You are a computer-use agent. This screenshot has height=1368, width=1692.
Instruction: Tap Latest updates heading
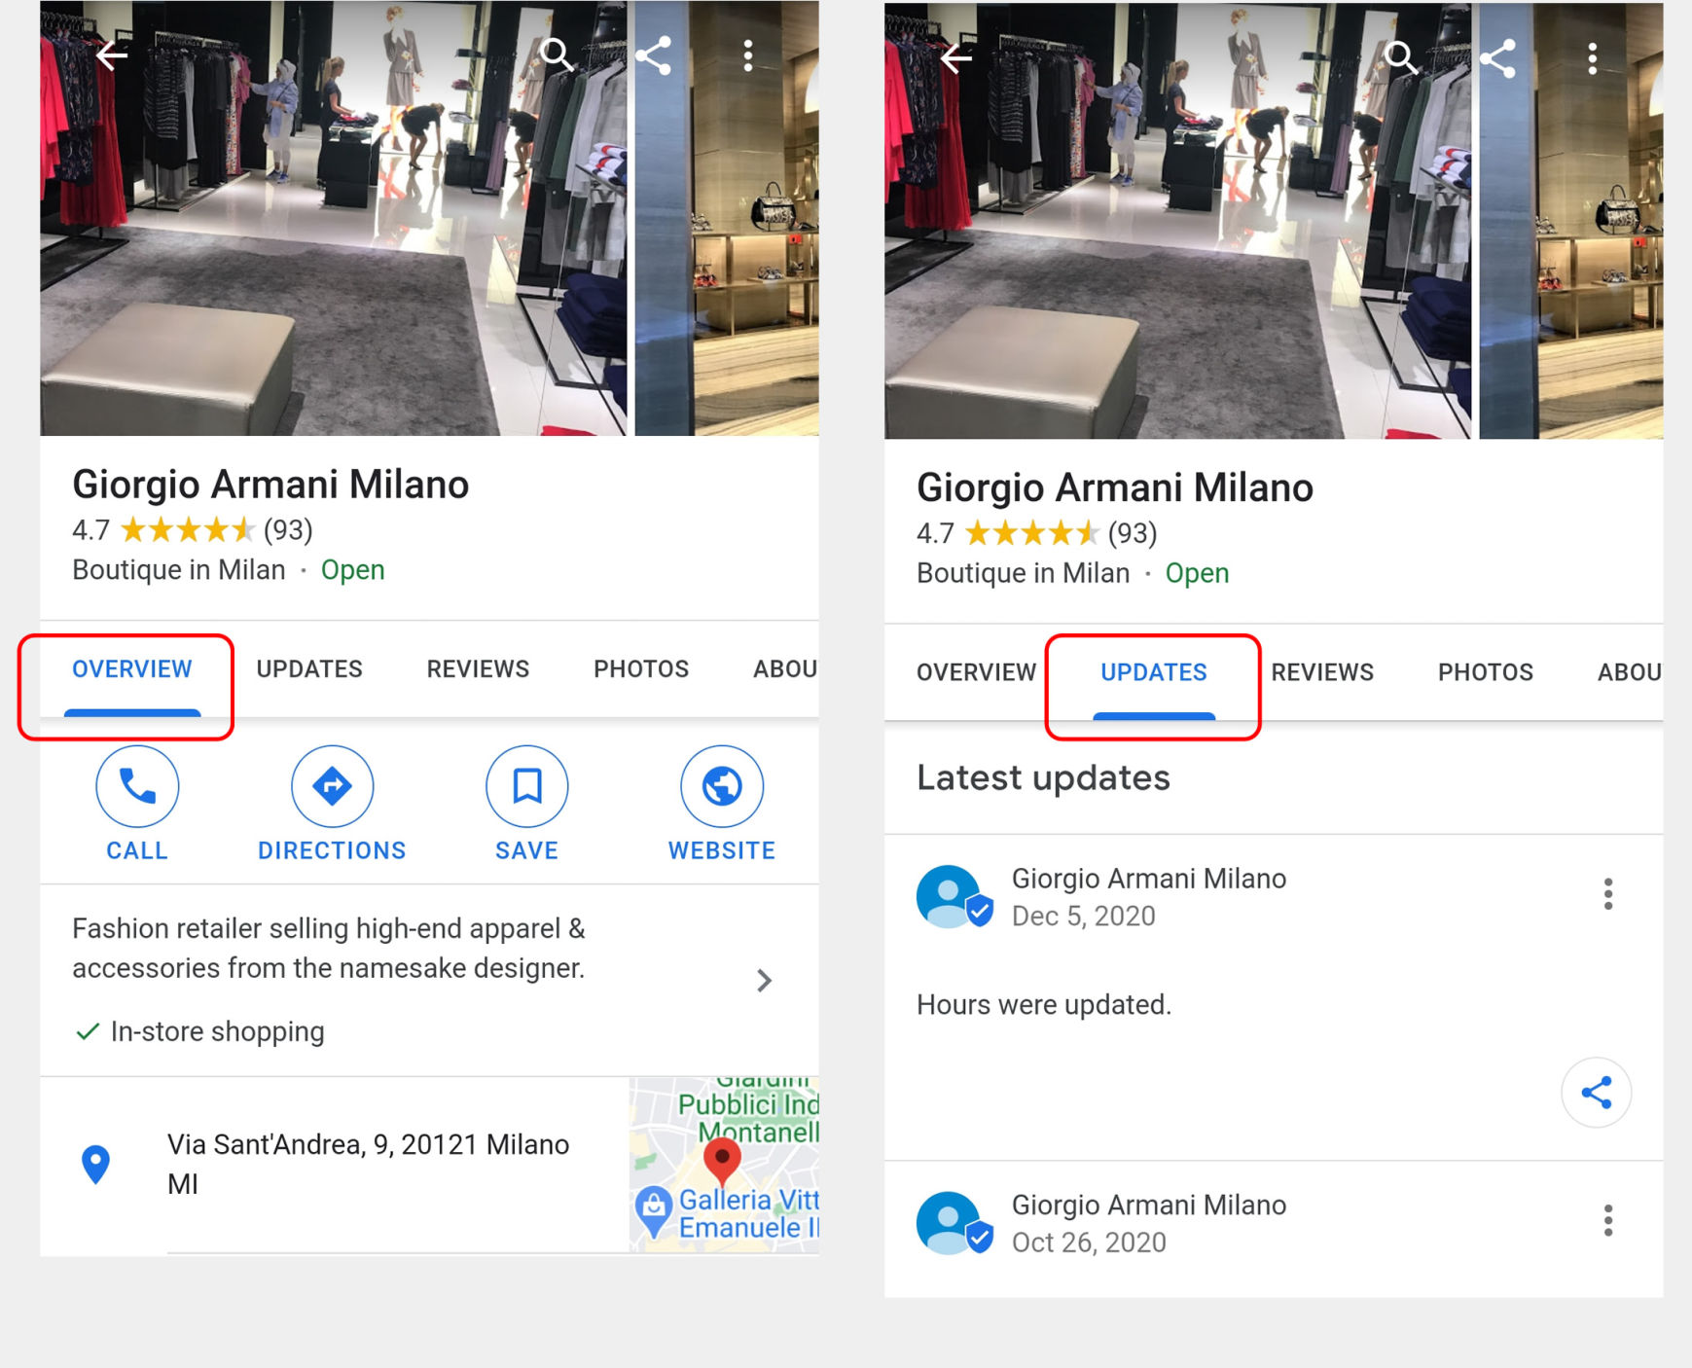point(1043,777)
